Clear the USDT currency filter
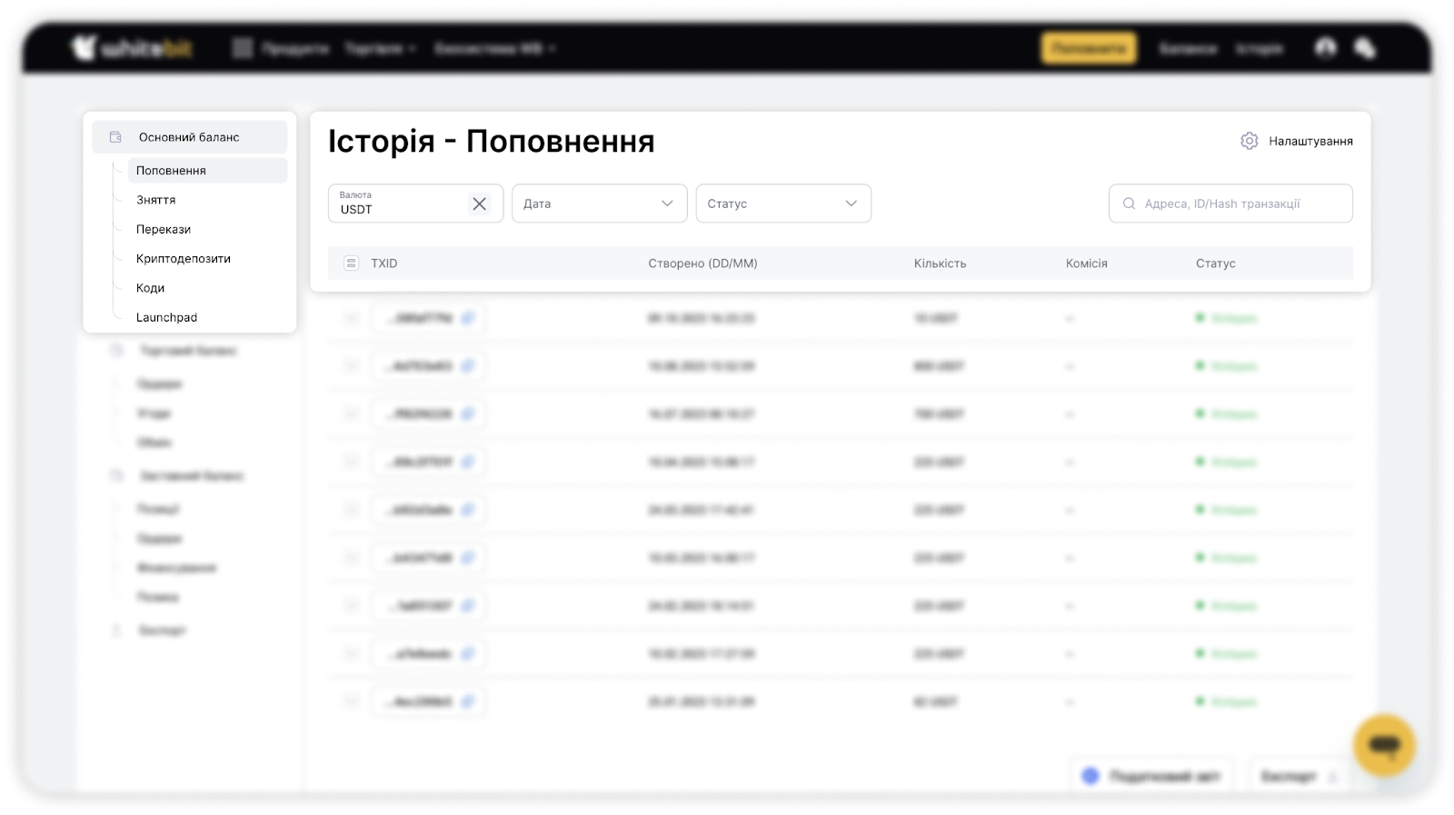 tap(479, 204)
